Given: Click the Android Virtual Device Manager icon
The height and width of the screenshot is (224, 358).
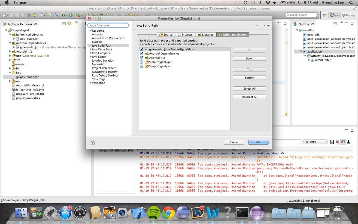Looking at the screenshot, I should pyautogui.click(x=35, y=15).
